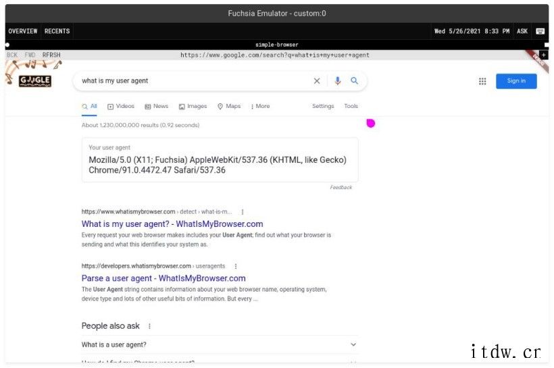
Task: Open search Tools
Action: click(351, 106)
